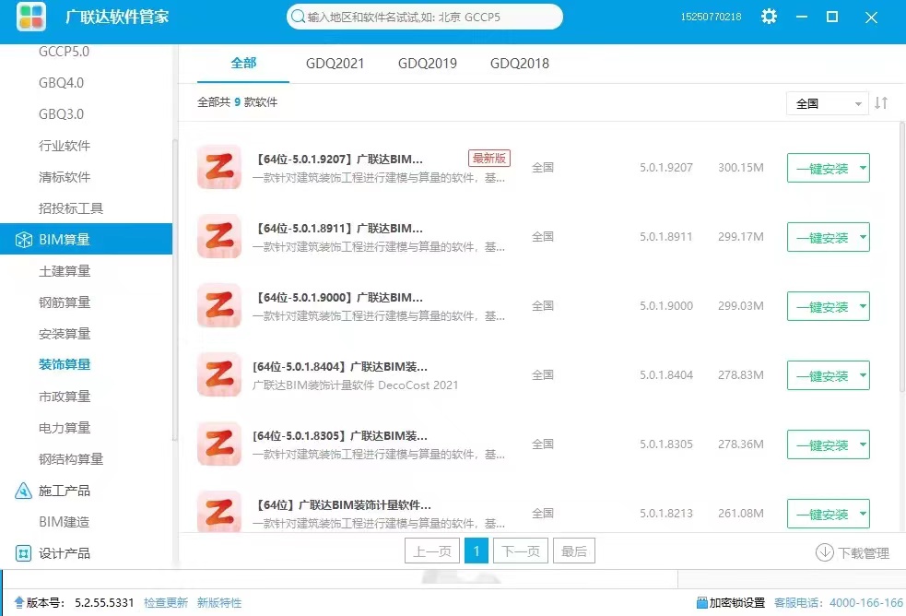Click 一键安装 for version 5.0.1.8305
Screen dimensions: 906x616
(x=822, y=444)
